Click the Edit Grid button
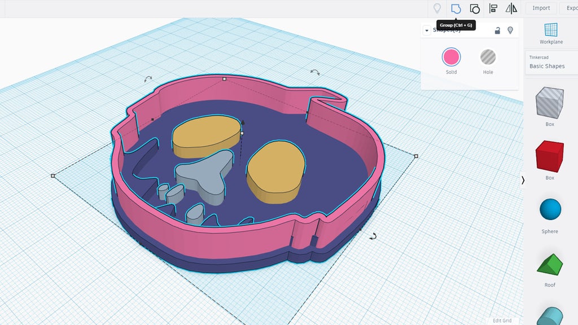Viewport: 578px width, 325px height. point(502,320)
